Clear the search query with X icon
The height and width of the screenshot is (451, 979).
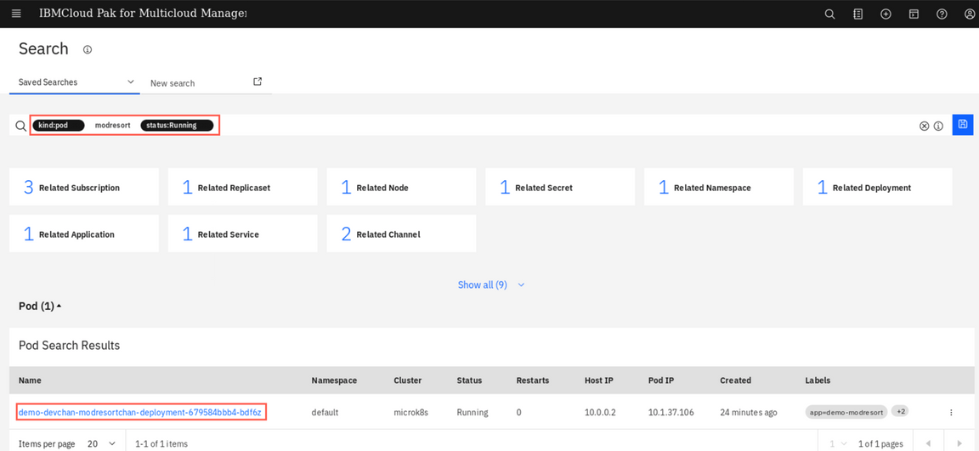[x=924, y=126]
